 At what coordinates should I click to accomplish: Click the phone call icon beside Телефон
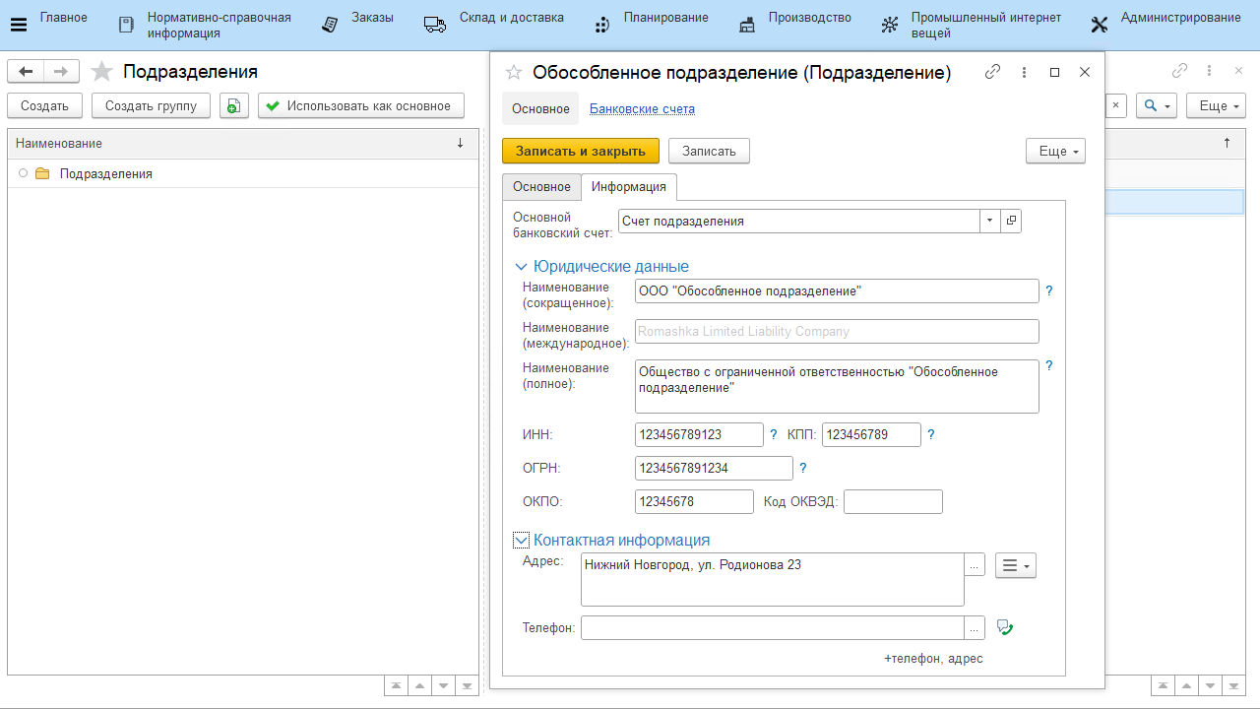coord(1004,627)
